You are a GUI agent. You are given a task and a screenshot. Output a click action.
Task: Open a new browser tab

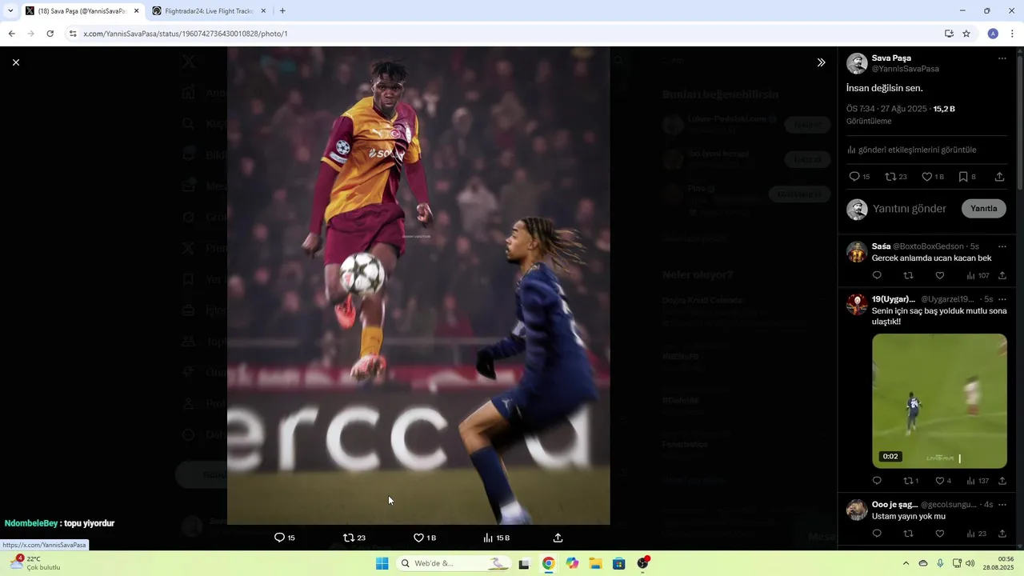click(282, 11)
